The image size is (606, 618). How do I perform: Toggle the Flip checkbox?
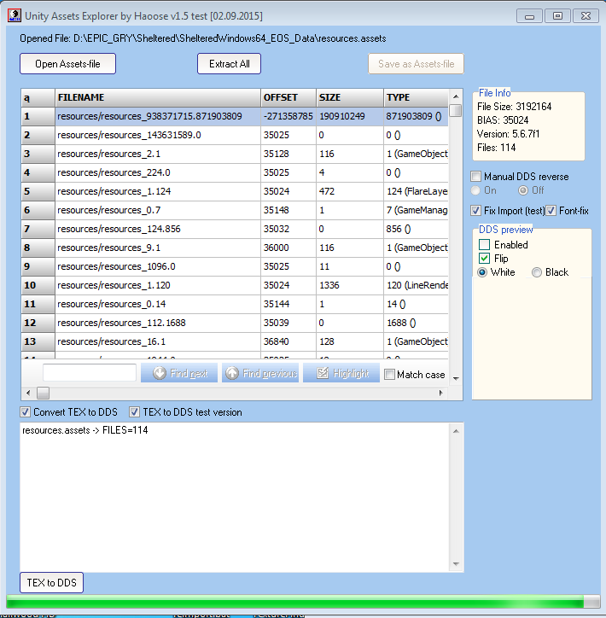[485, 259]
